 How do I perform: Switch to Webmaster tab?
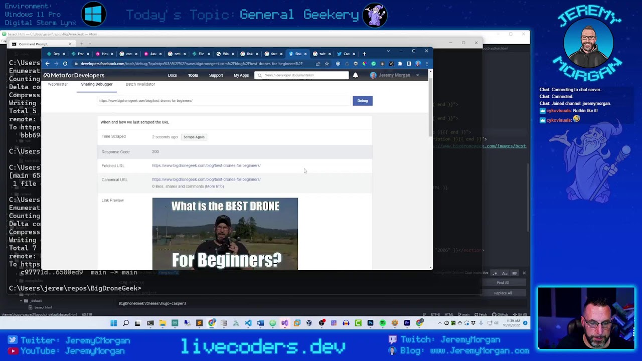[x=58, y=84]
